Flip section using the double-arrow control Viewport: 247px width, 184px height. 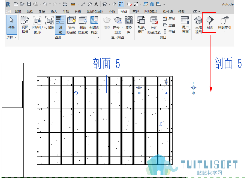(x=161, y=124)
